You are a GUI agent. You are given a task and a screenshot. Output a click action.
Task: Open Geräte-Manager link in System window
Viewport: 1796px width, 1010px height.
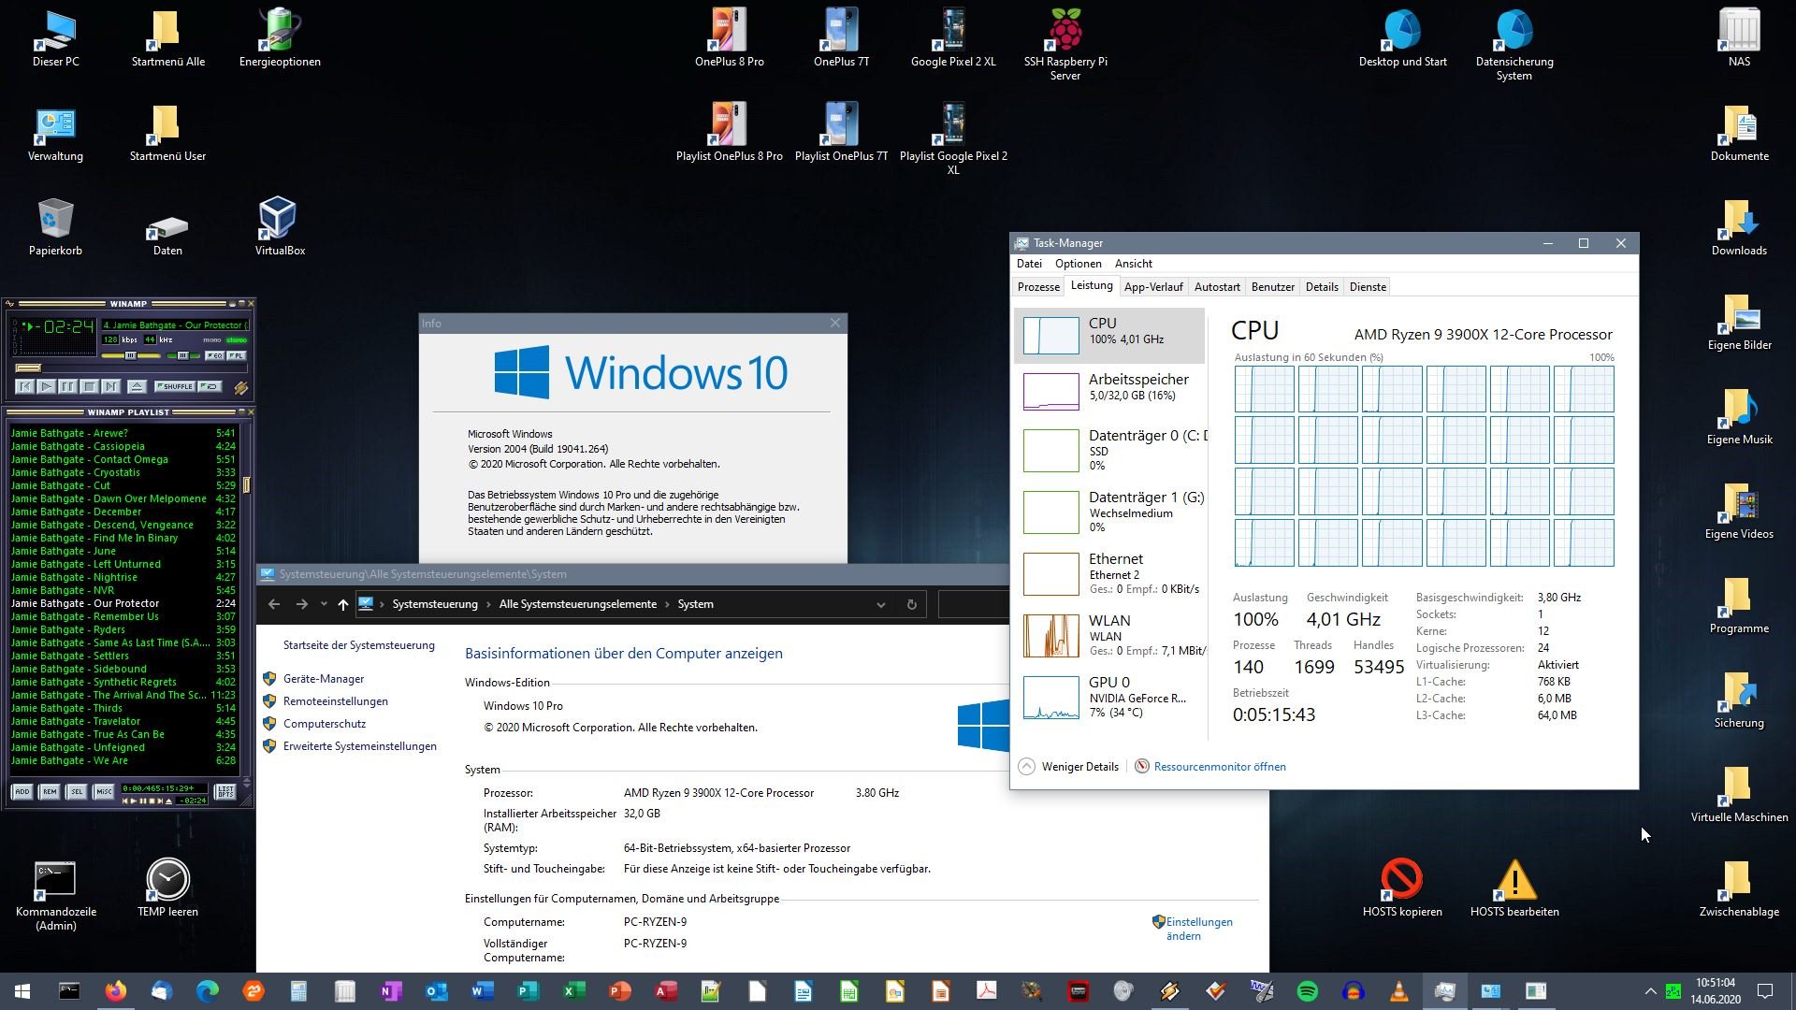[x=324, y=679]
